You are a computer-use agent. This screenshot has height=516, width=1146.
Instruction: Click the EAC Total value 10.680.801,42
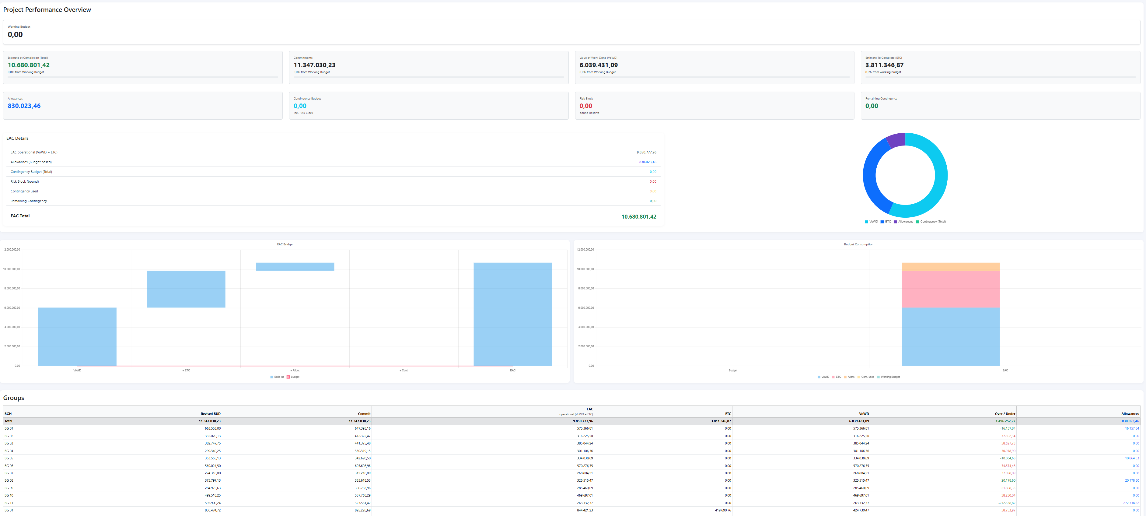point(639,216)
